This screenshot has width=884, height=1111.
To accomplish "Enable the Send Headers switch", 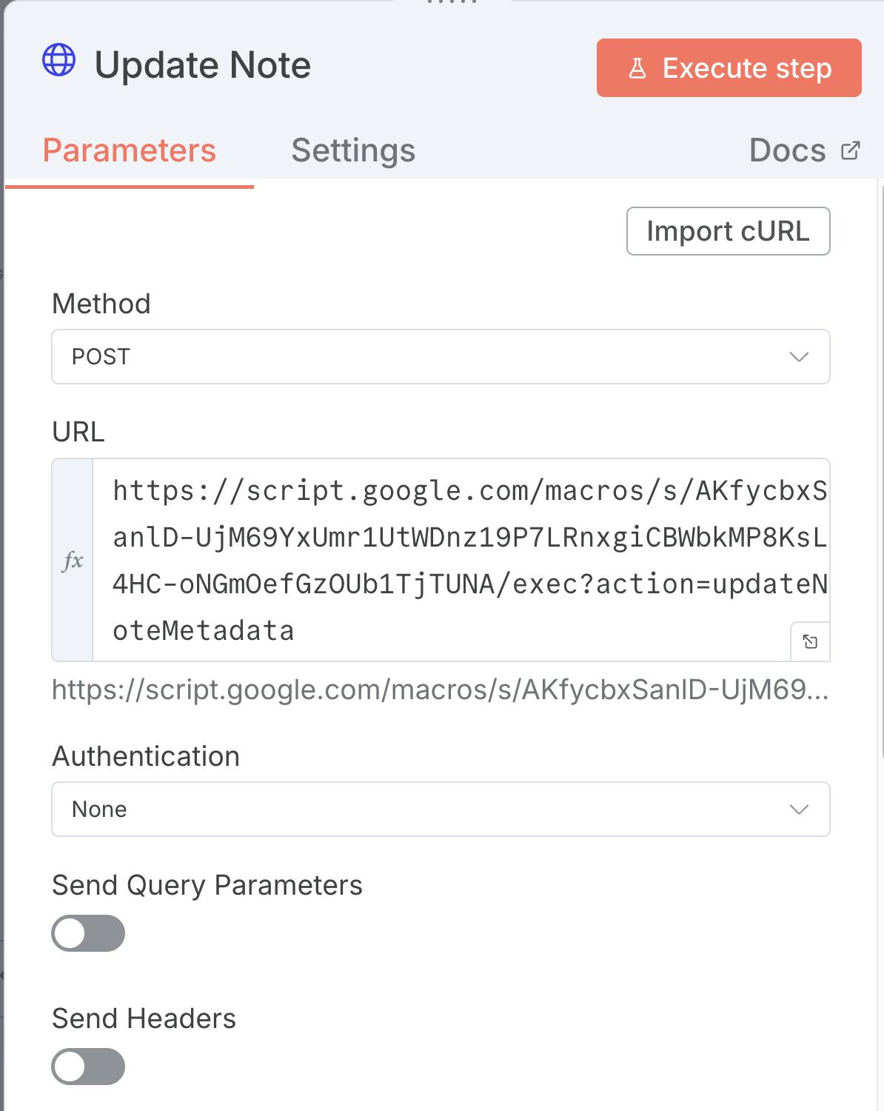I will [88, 1067].
